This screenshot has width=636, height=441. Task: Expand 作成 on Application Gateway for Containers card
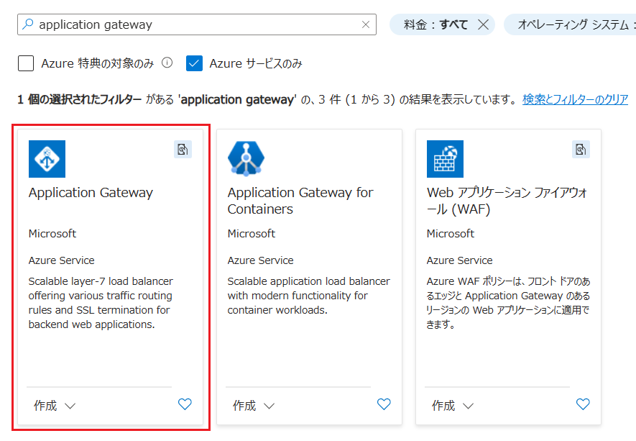click(x=254, y=406)
